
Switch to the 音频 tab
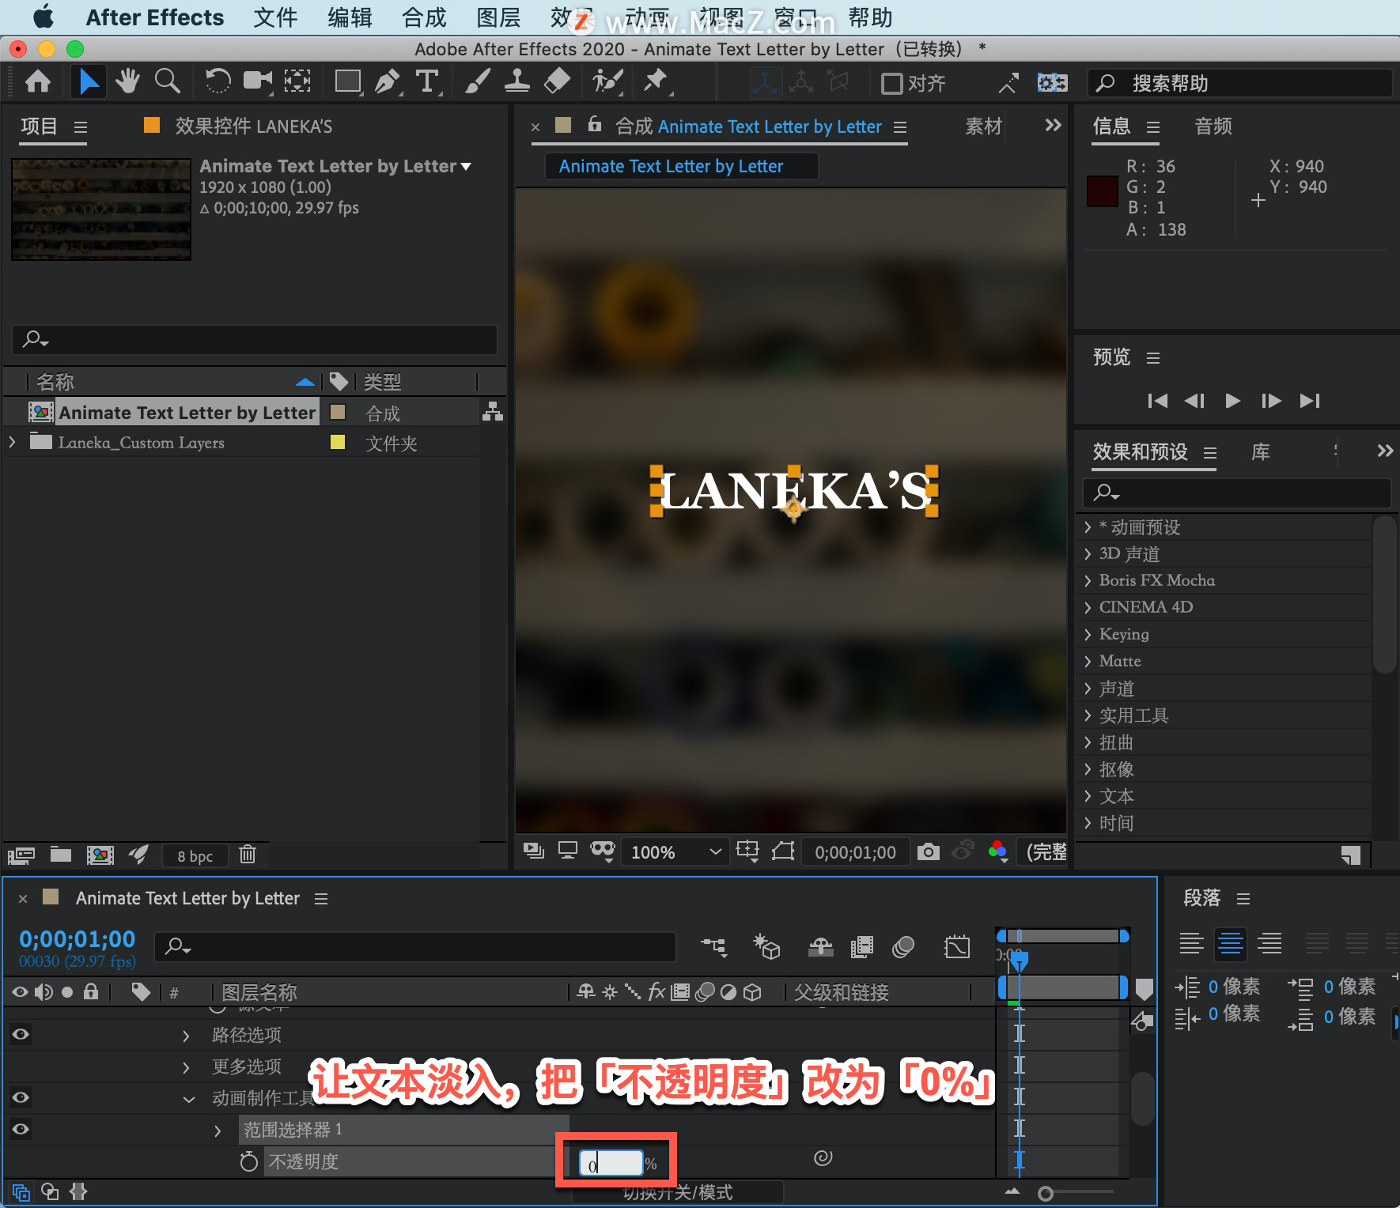point(1213,126)
